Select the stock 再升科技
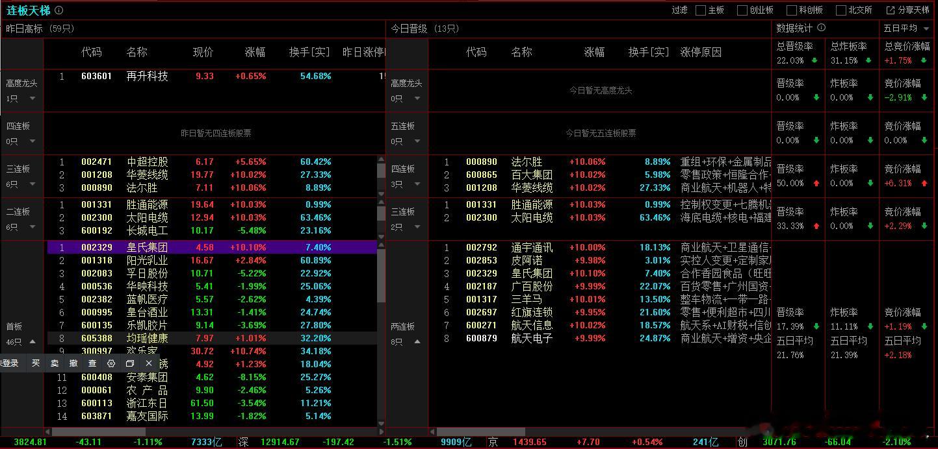This screenshot has width=938, height=449. click(146, 76)
